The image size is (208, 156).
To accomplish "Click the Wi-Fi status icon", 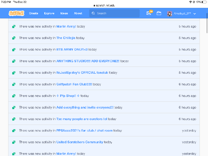I will (x=191, y=2).
